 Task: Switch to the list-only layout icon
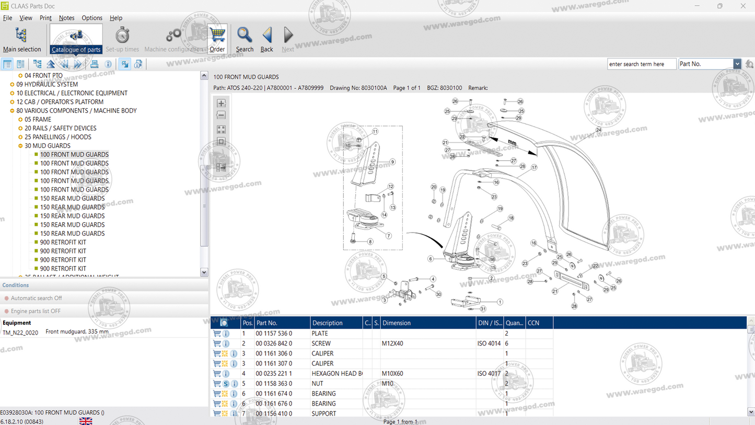tap(20, 64)
